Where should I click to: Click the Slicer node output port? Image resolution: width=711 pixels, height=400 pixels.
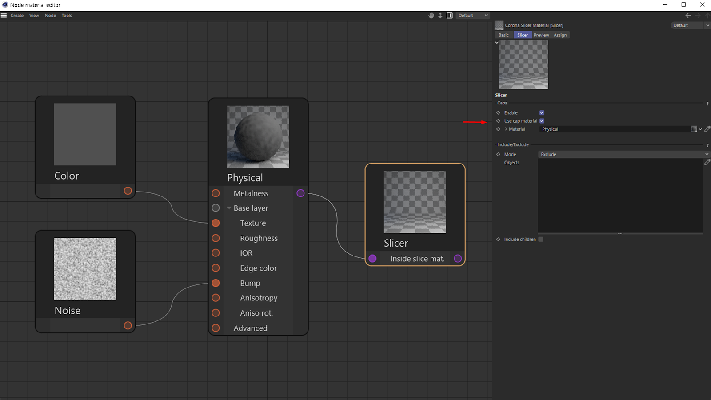click(458, 259)
